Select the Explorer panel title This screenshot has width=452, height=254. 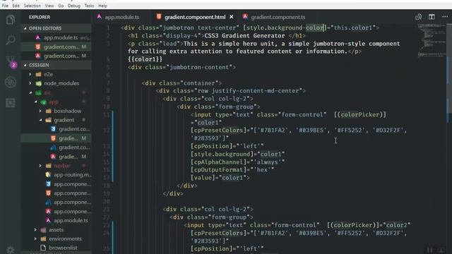40,17
